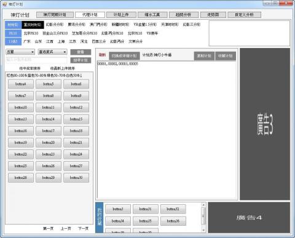Screen dimensions: 295x238
Task: Go to 第一页 of the plan list
Action: pos(49,228)
